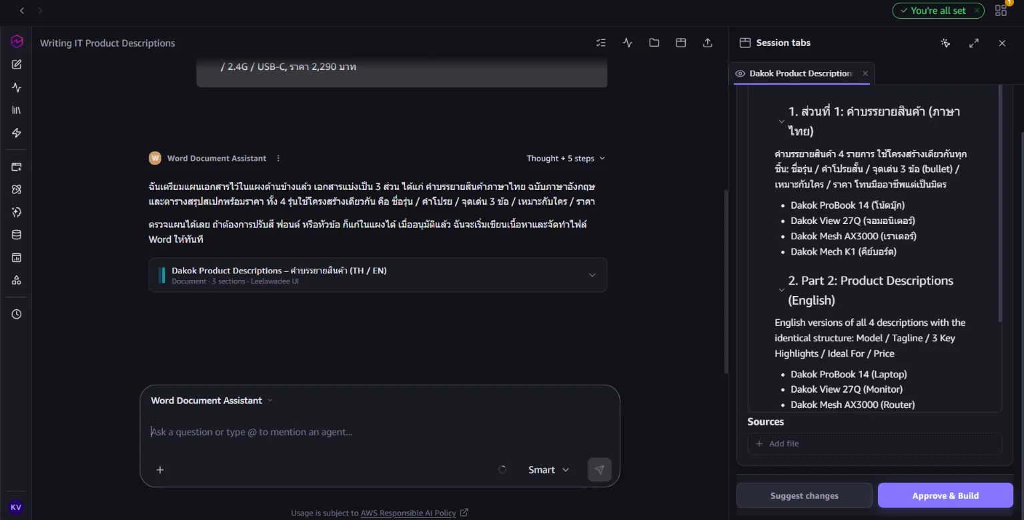Open the new chat compose icon in sidebar
Image resolution: width=1024 pixels, height=520 pixels.
[17, 65]
